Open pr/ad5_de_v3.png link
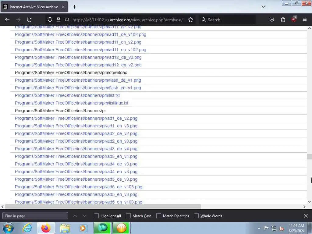Image resolution: width=312 pixels, height=234 pixels. click(x=76, y=179)
